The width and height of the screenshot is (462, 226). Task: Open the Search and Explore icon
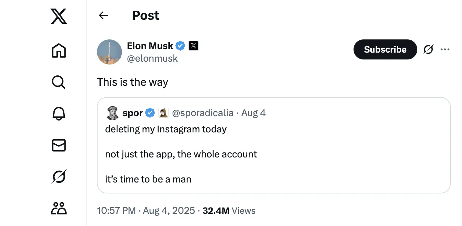[58, 82]
